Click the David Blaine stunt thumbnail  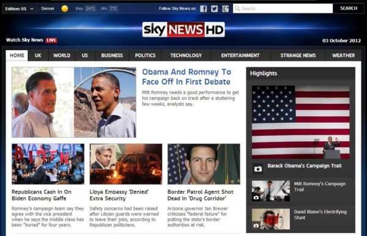pos(271,219)
